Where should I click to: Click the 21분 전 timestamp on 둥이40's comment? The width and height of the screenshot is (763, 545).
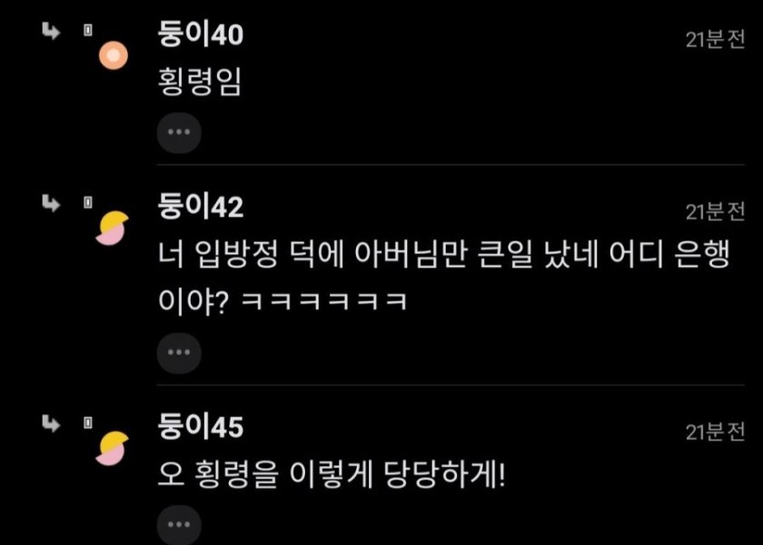tap(716, 39)
